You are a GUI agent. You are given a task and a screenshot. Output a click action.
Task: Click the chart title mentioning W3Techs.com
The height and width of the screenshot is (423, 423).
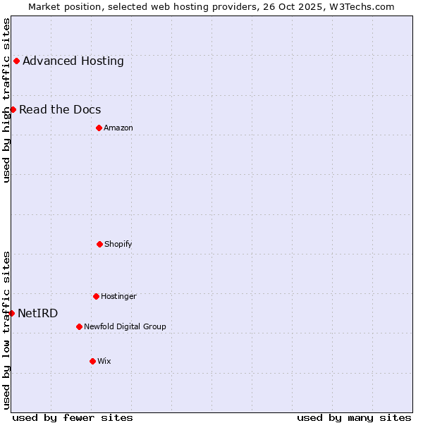point(211,6)
